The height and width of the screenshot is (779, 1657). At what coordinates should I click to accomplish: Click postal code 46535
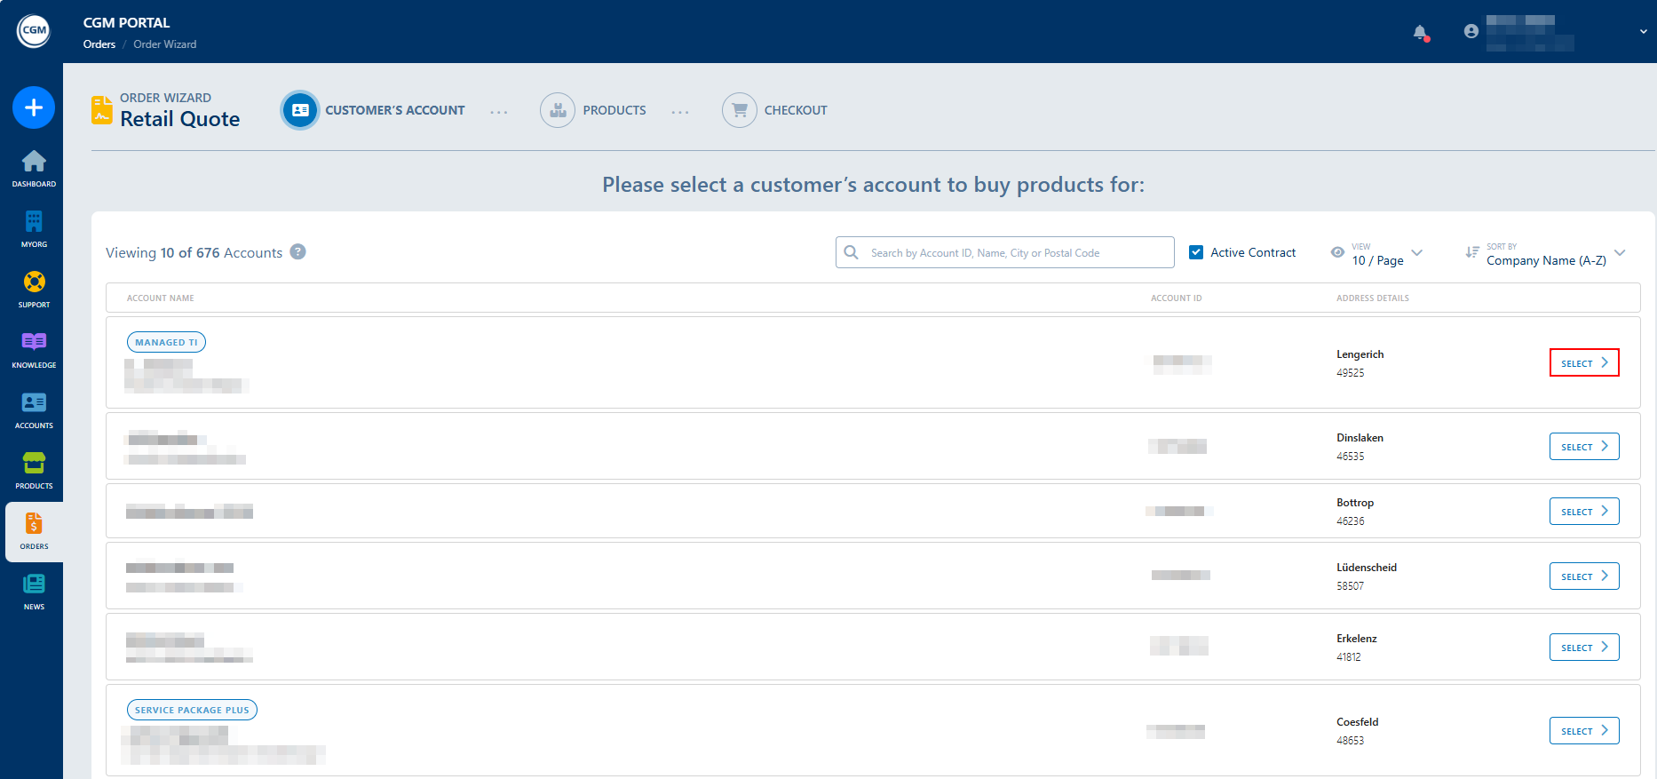1351,457
